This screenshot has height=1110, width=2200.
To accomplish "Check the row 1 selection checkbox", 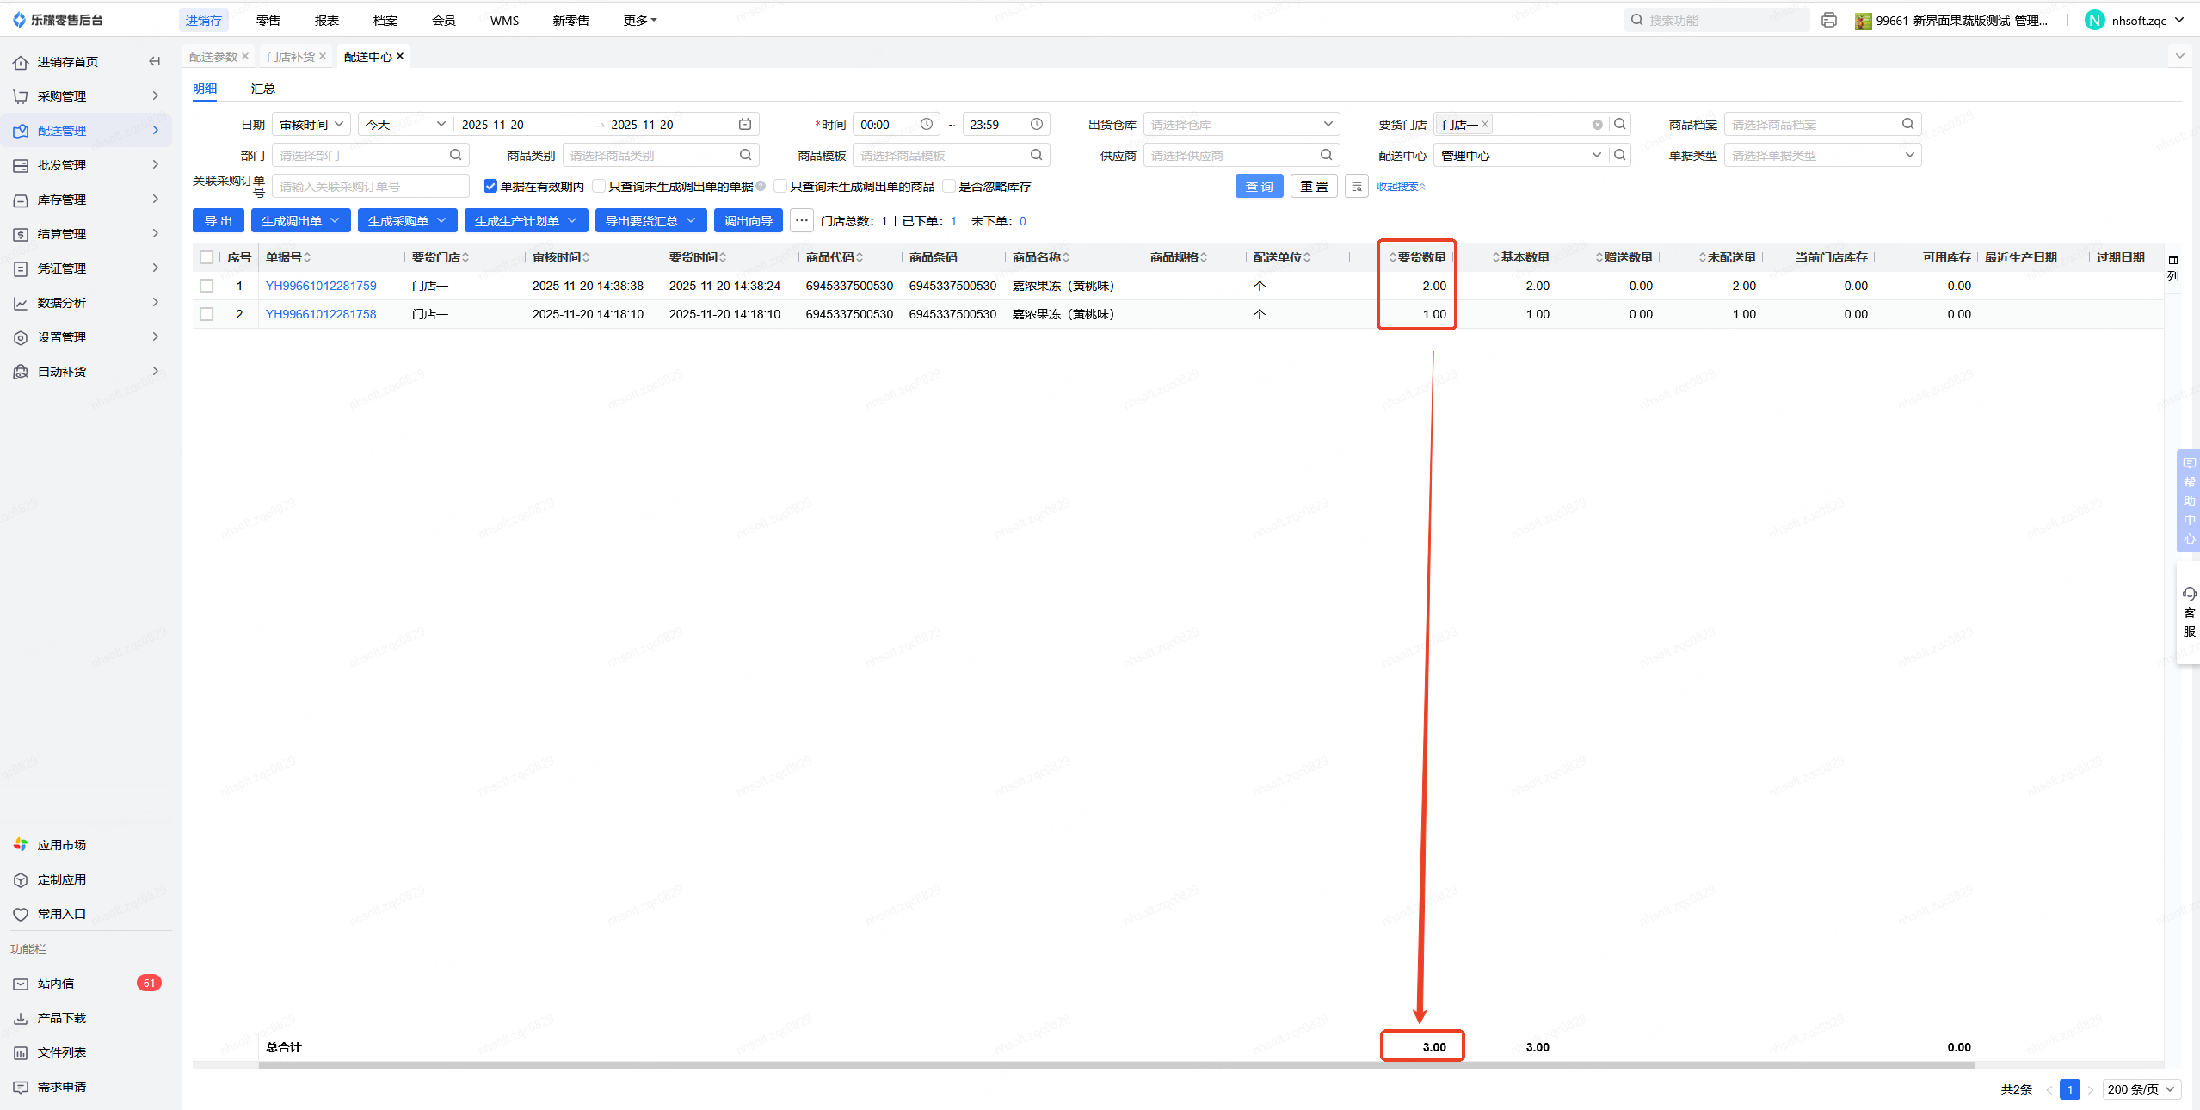I will click(206, 286).
